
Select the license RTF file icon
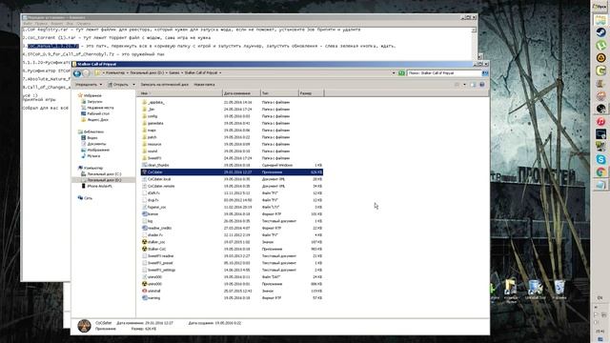(144, 213)
